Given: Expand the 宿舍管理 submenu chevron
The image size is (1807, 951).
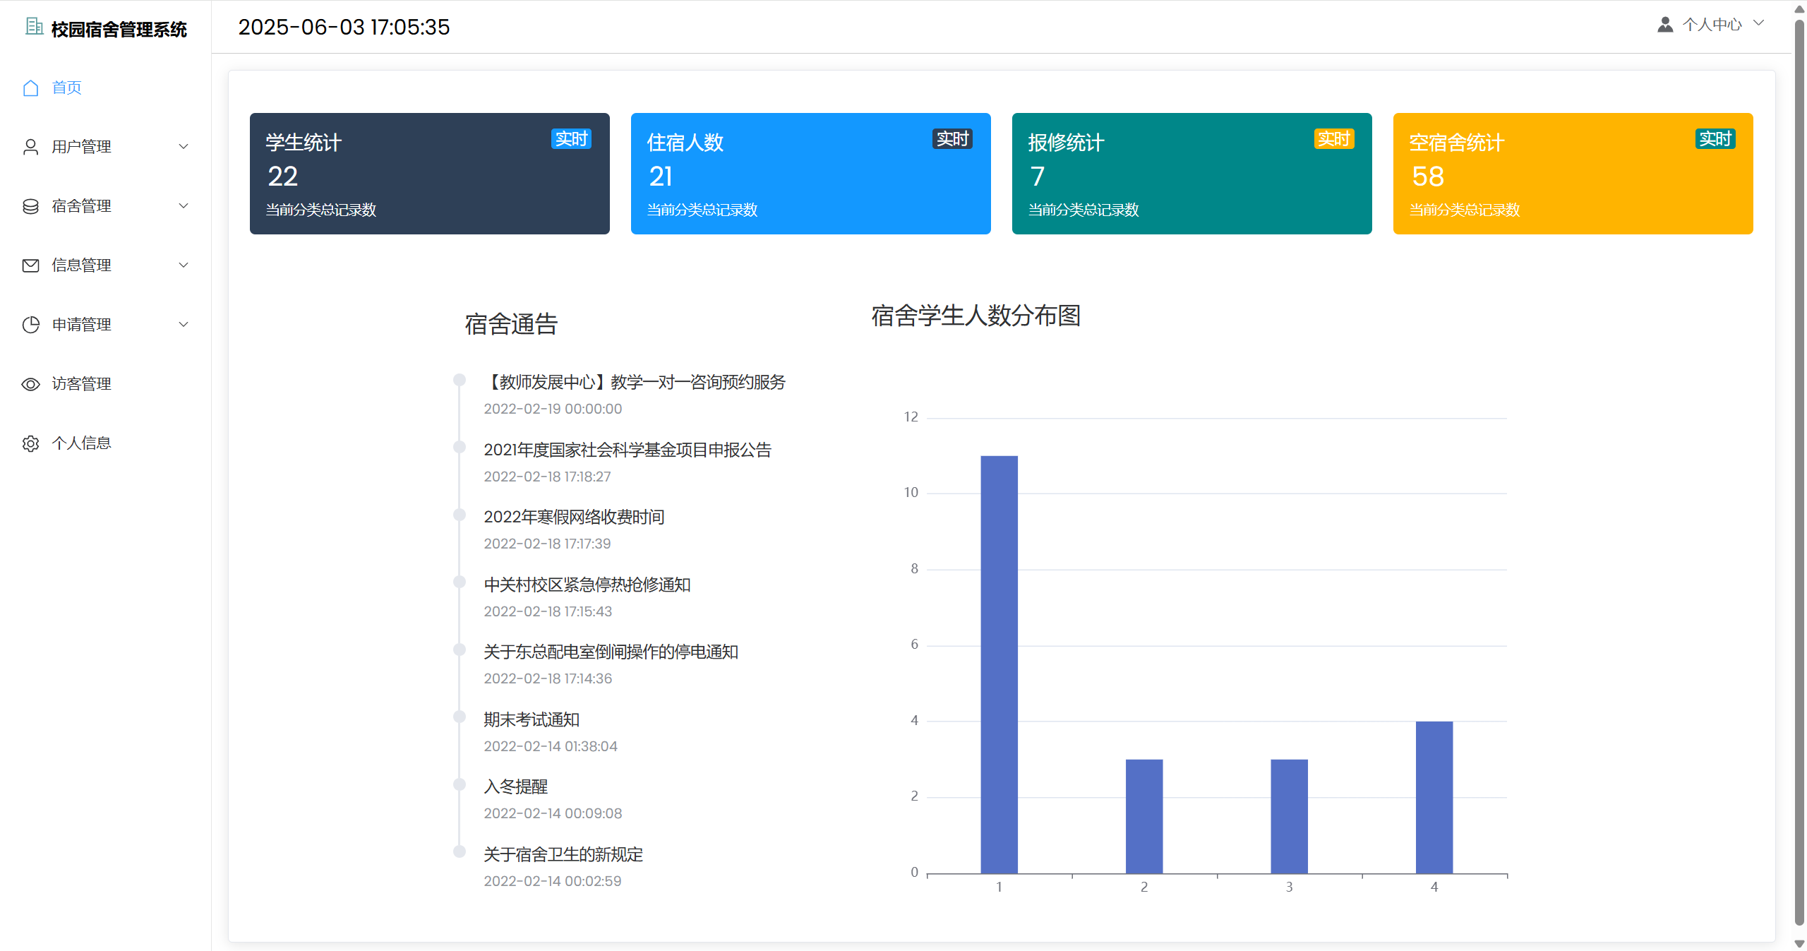Looking at the screenshot, I should point(184,206).
